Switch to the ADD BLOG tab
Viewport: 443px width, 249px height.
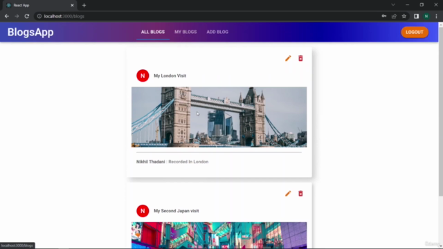point(217,32)
